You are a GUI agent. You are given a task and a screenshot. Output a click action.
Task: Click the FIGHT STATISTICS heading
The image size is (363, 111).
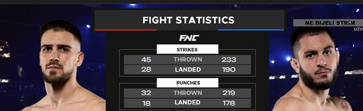click(188, 20)
